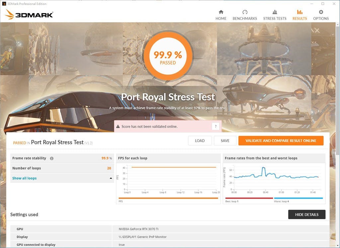Click the Options gear icon
Screen dimensions: 340x248
coord(321,12)
